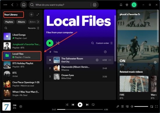Viewport: 160px width, 113px height.
Task: Open Lyrics with the microphone icon
Action: 118,107
